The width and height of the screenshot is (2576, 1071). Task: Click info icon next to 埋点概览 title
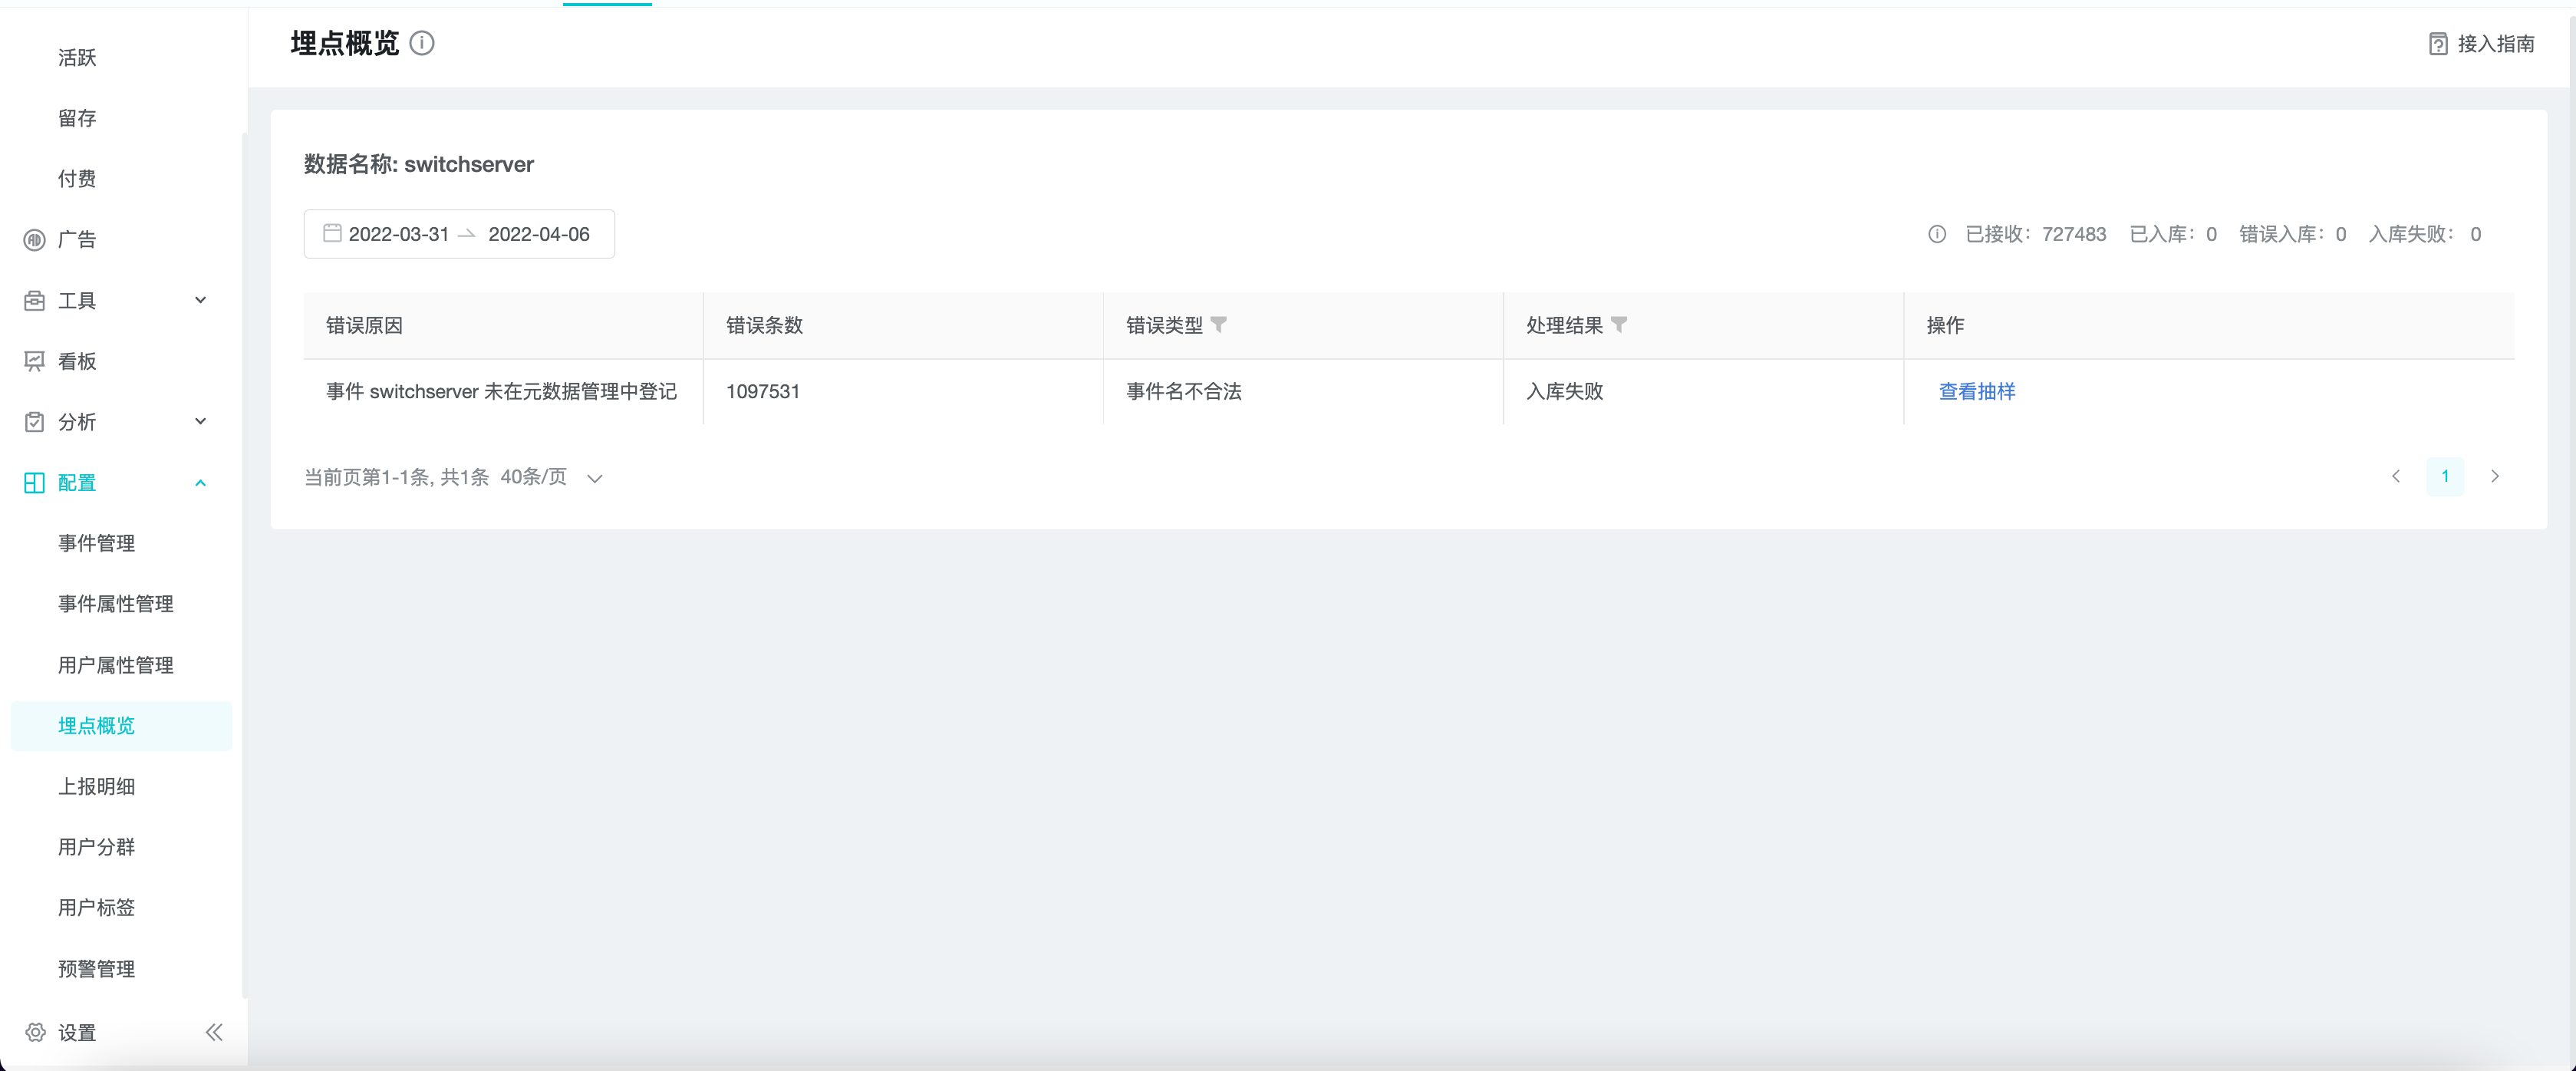click(x=422, y=43)
